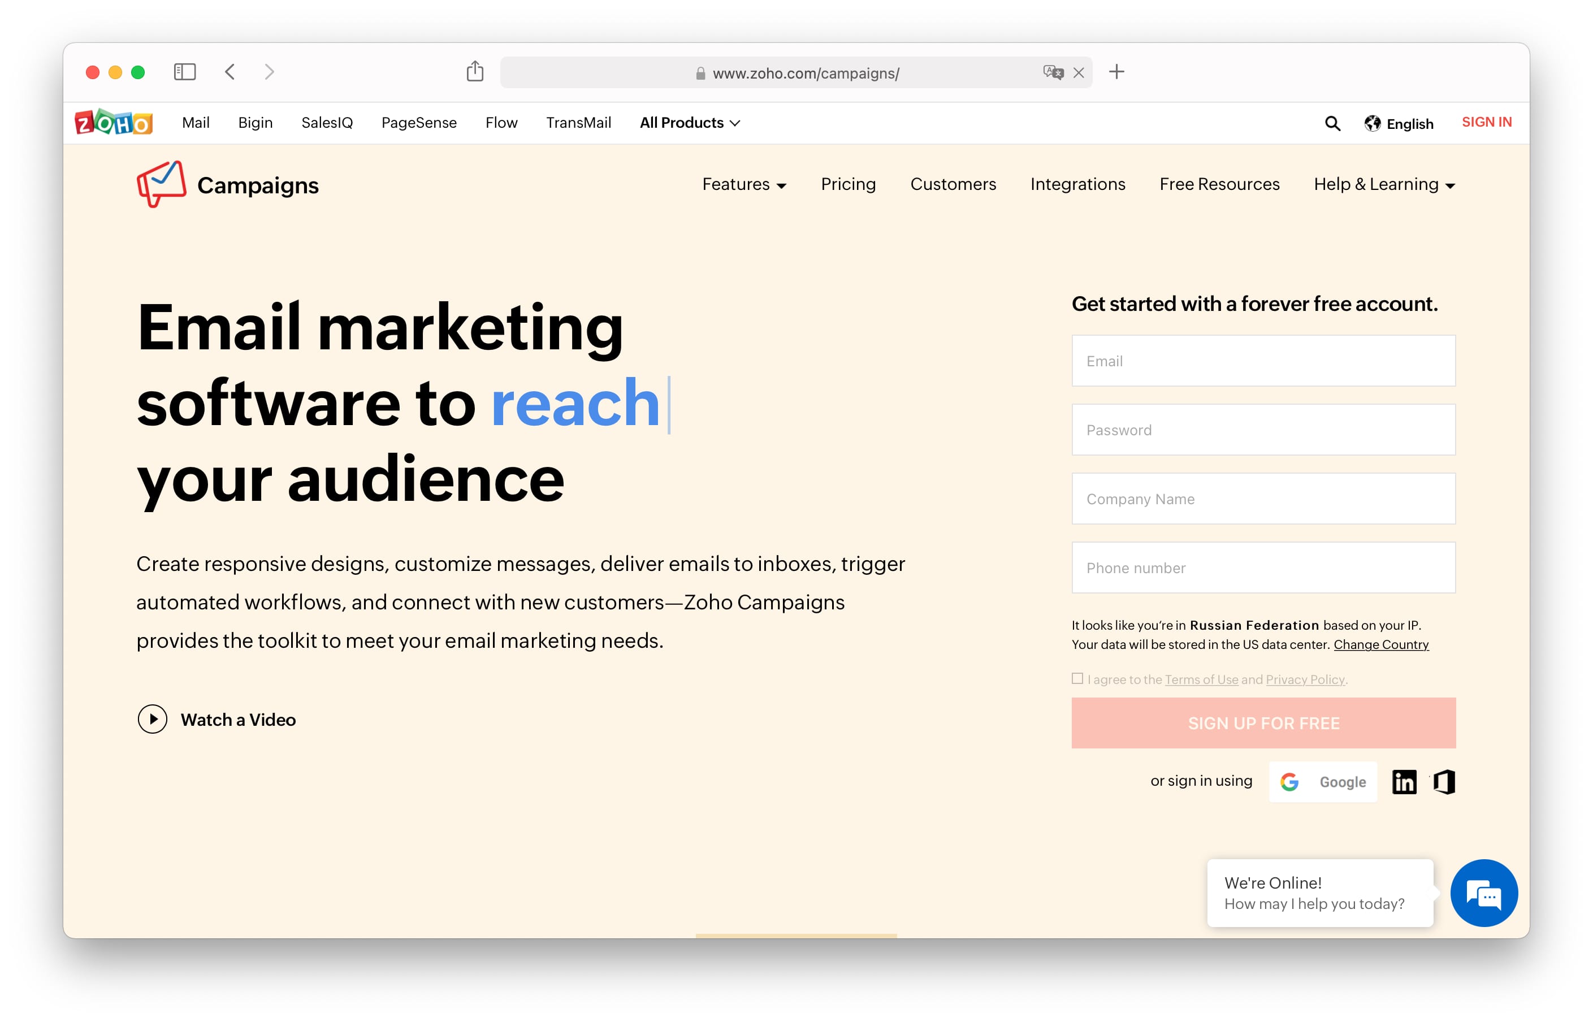
Task: Focus the Company Name input field
Action: pos(1263,499)
